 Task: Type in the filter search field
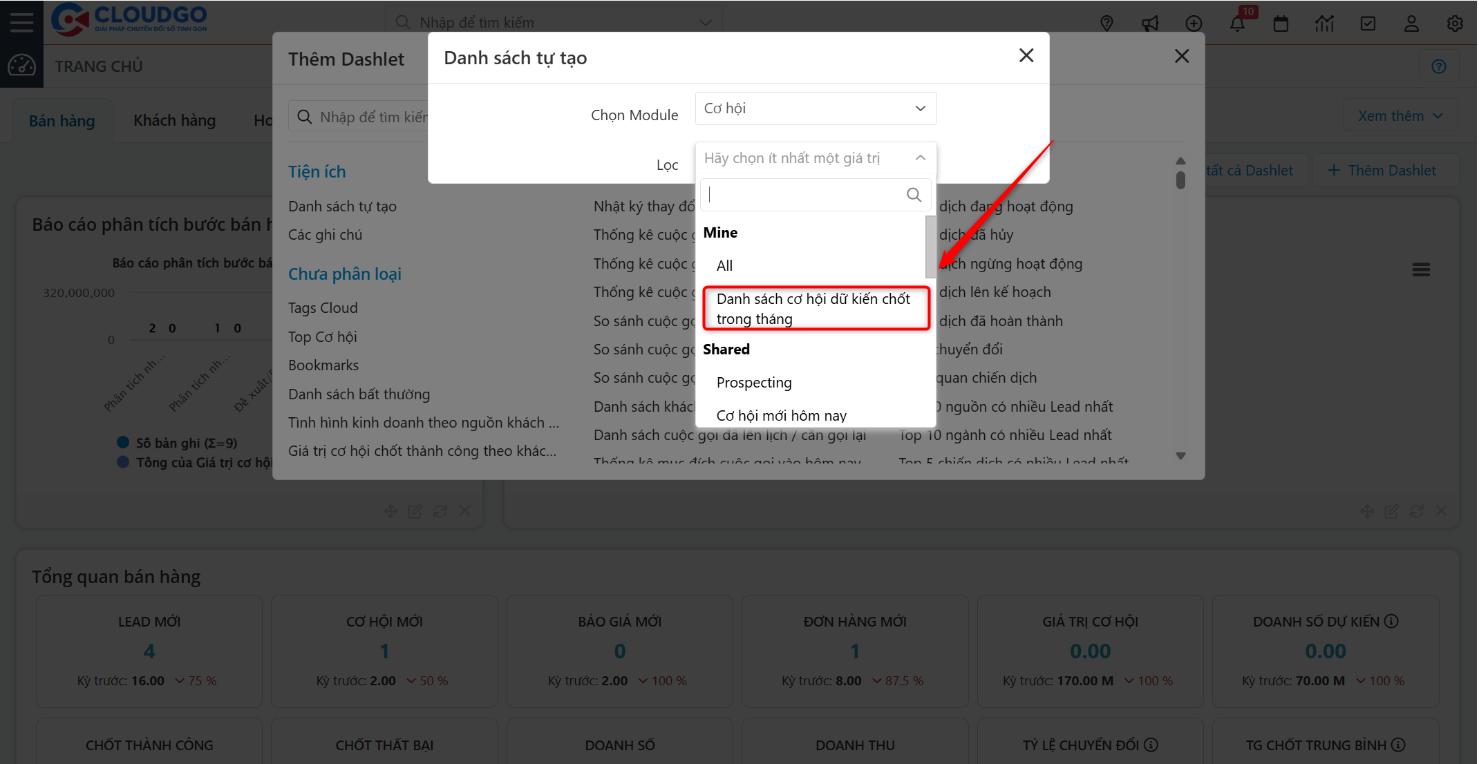click(x=802, y=194)
